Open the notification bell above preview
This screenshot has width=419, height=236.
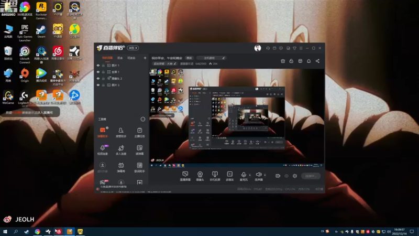pyautogui.click(x=308, y=61)
